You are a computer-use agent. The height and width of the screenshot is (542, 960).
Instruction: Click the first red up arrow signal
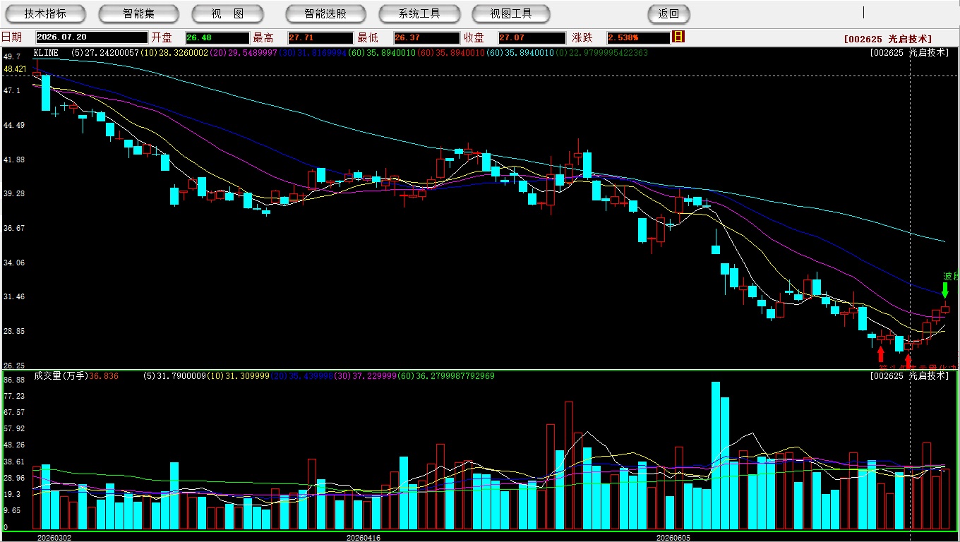click(881, 354)
